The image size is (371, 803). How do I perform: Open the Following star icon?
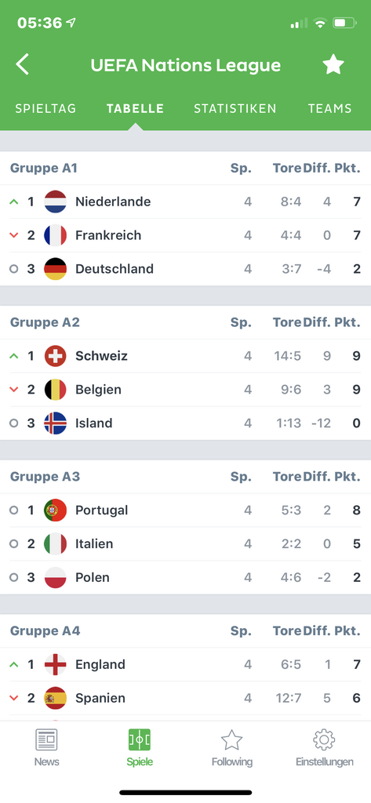pos(231,740)
